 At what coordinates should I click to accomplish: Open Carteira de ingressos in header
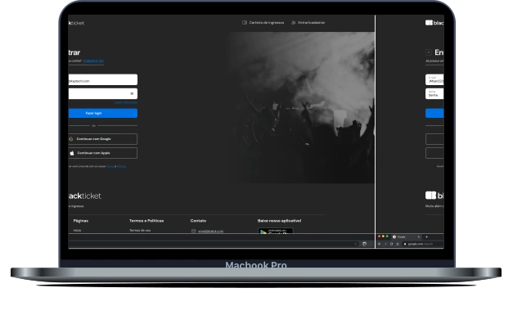(x=267, y=23)
